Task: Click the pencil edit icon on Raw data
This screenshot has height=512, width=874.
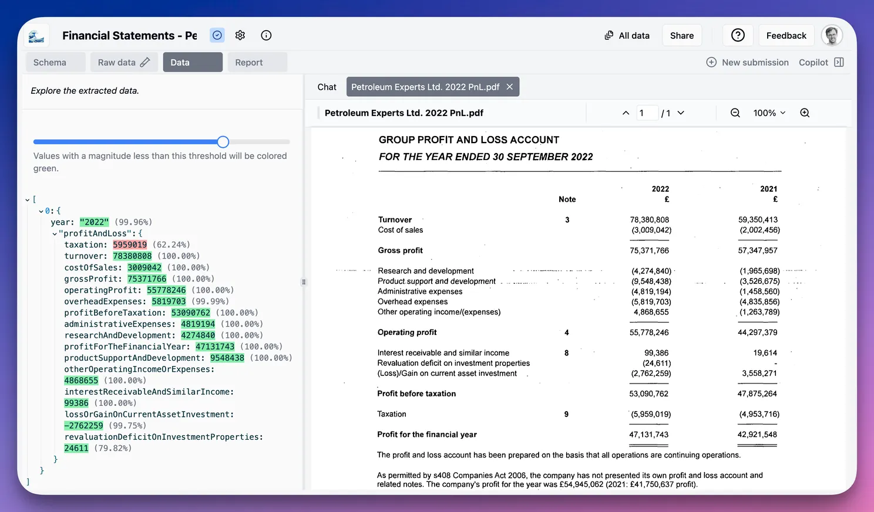Action: click(145, 62)
